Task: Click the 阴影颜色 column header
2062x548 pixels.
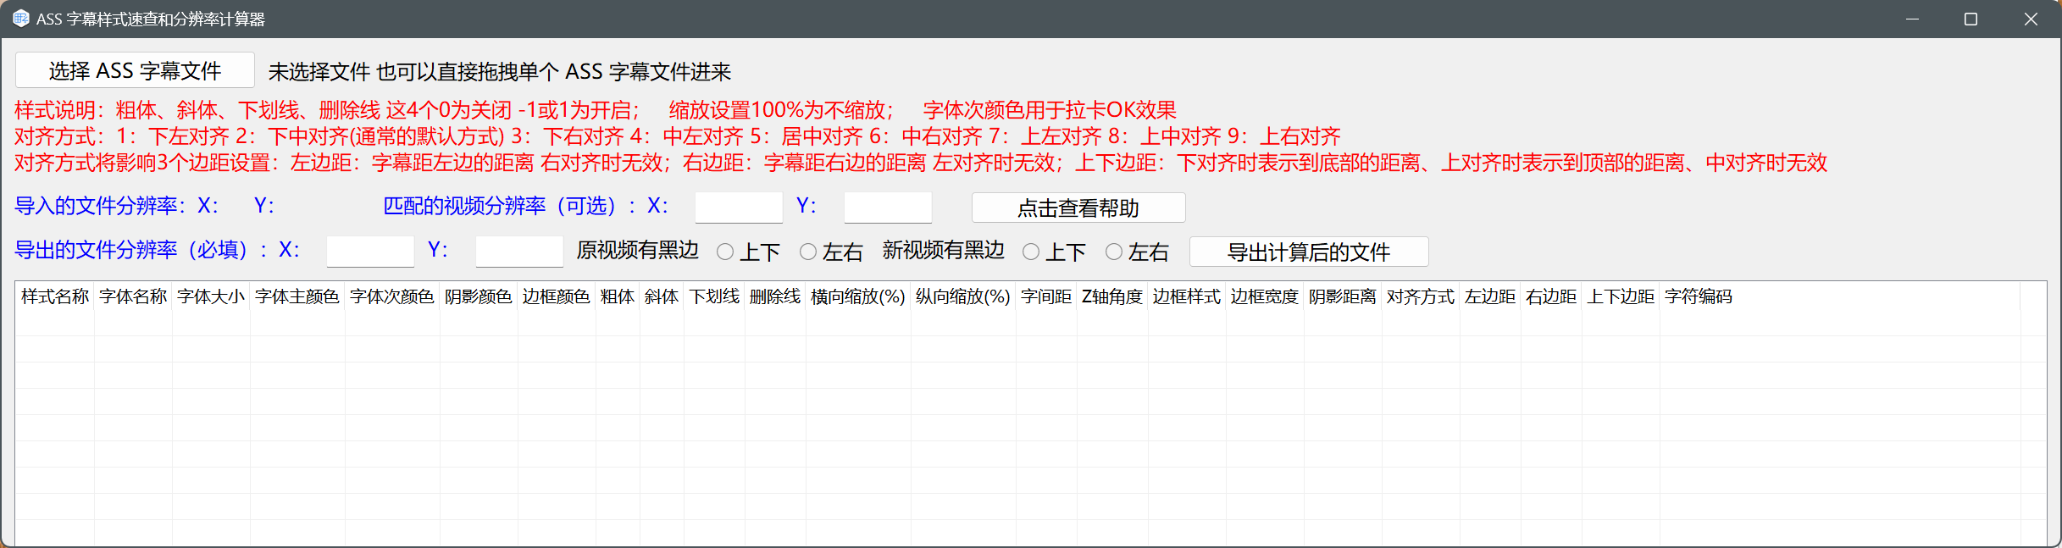Action: click(x=479, y=296)
